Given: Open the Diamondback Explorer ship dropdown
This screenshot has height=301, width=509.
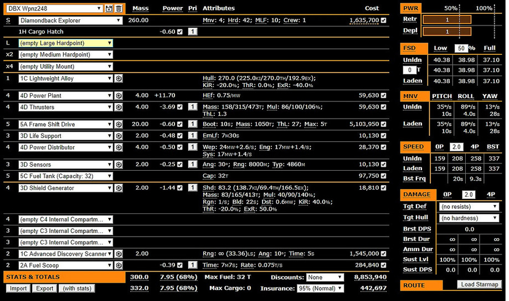Looking at the screenshot, I should (70, 21).
